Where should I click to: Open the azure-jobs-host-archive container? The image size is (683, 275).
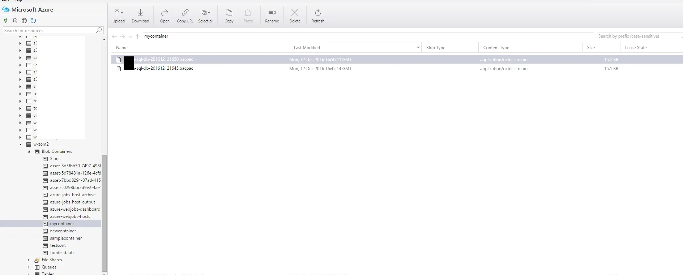coord(73,195)
